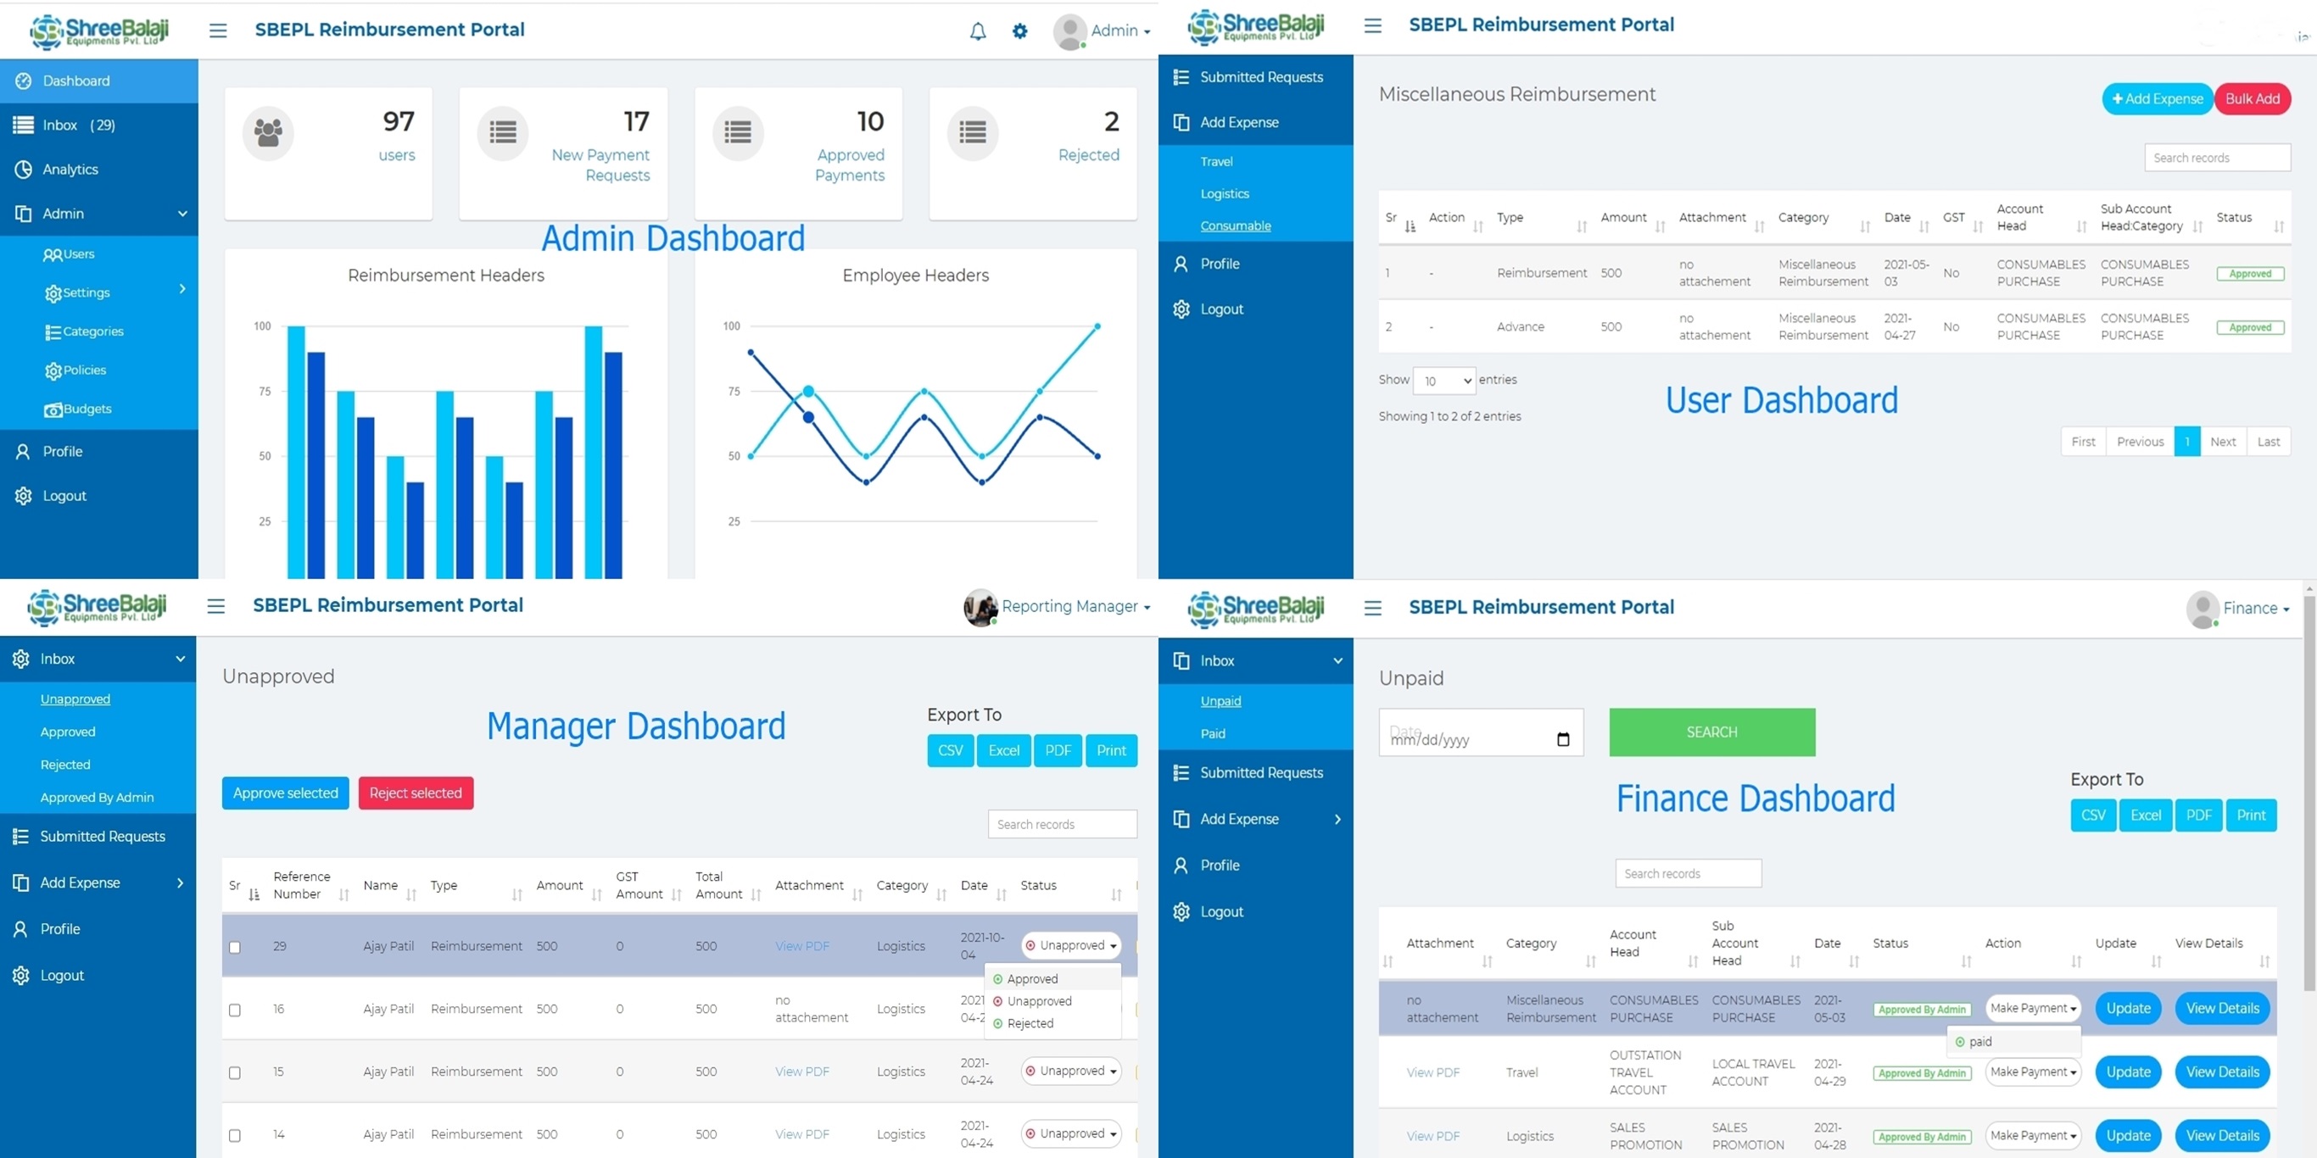Check the checkbox for reference number 29
The width and height of the screenshot is (2317, 1158).
[x=235, y=947]
